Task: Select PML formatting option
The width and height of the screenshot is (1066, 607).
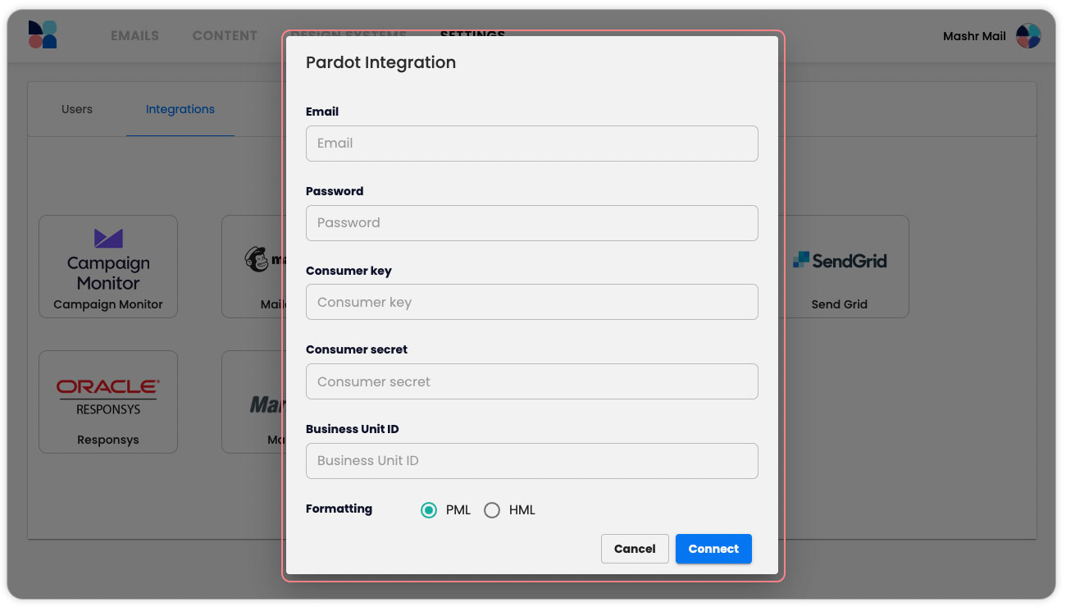Action: pyautogui.click(x=429, y=510)
